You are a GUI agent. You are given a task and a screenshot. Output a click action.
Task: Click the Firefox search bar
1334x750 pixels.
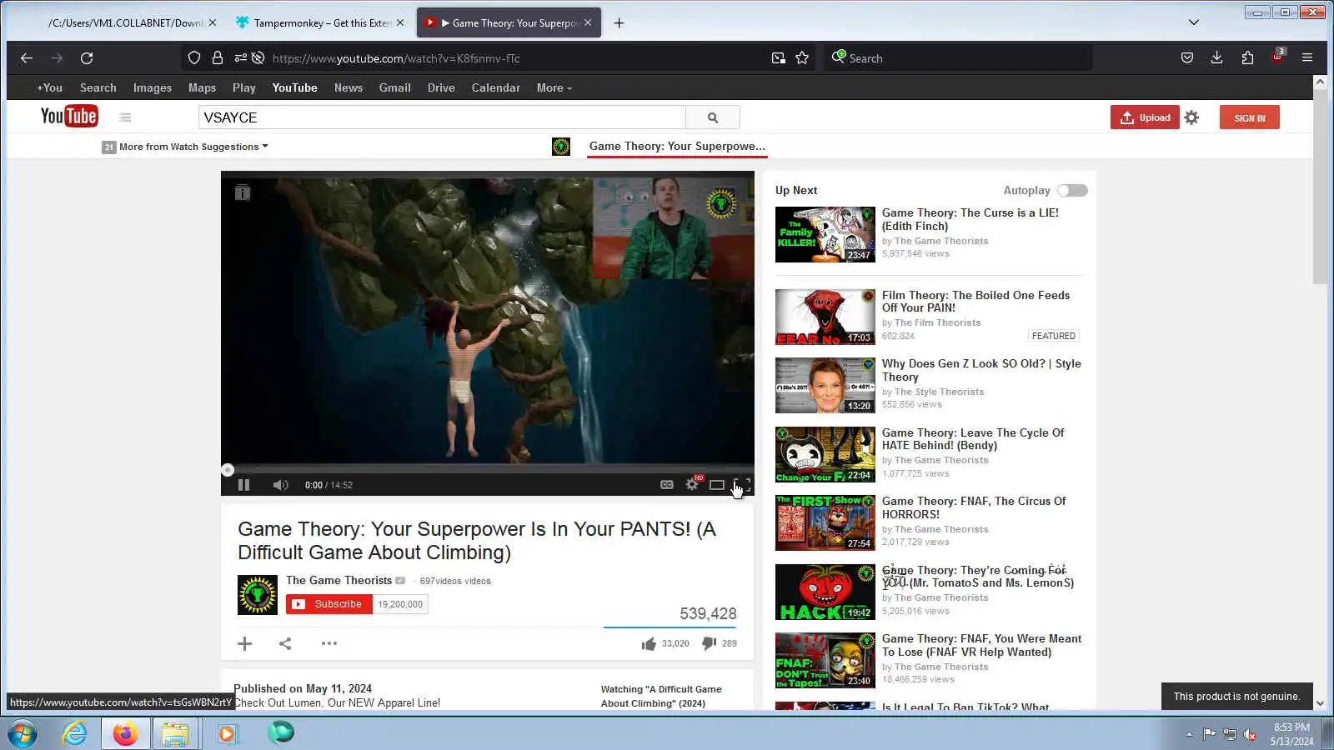click(x=959, y=58)
